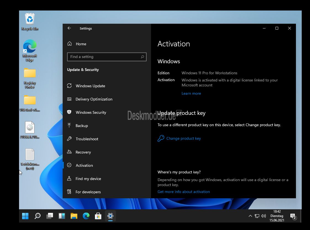Click the Home house icon

click(69, 44)
